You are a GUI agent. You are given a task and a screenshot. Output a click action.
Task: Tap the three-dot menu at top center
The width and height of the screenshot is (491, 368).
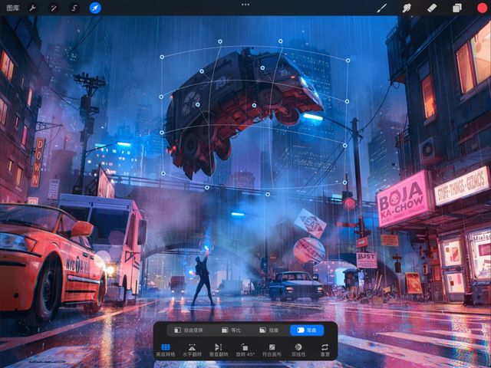(245, 5)
